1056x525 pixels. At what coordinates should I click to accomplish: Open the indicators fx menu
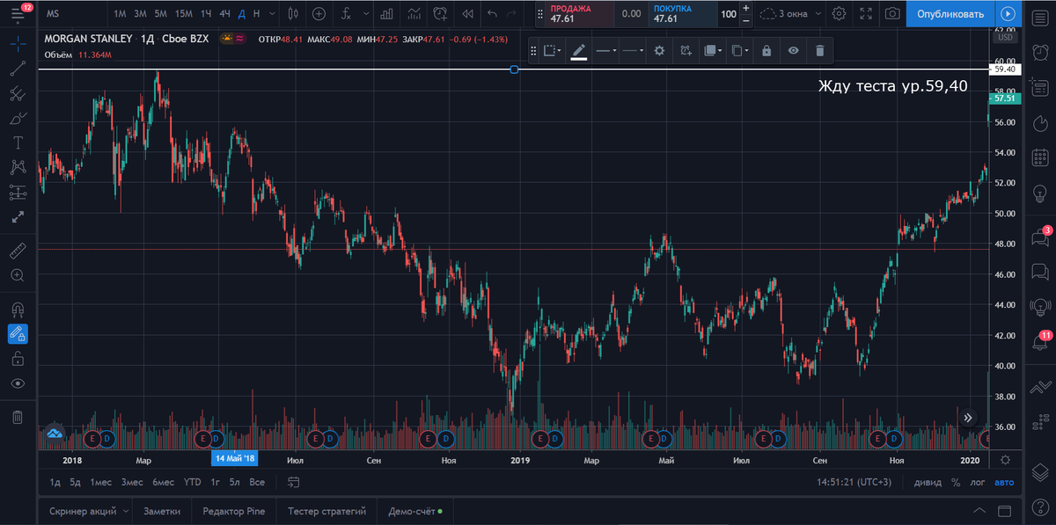[x=347, y=14]
